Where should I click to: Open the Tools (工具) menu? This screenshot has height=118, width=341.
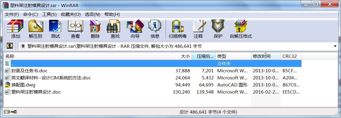point(49,14)
